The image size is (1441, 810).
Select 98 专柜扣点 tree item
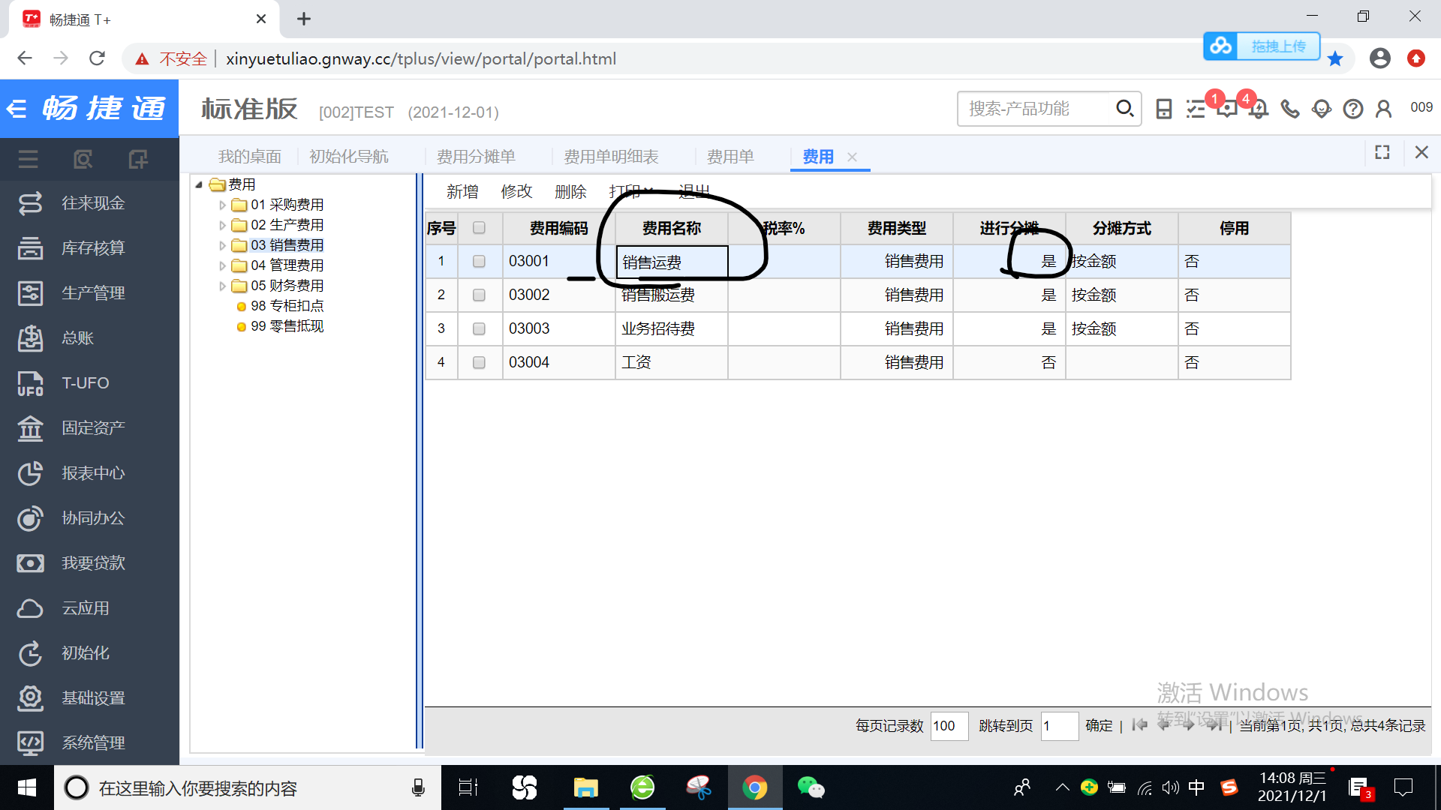pos(287,306)
